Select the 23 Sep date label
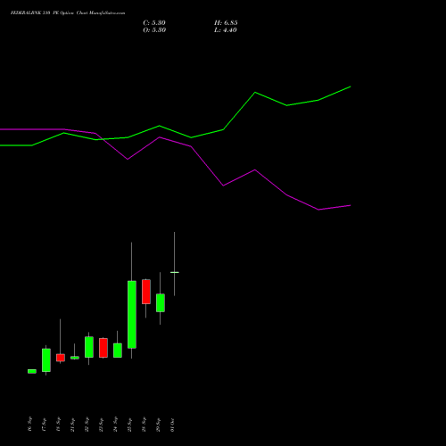Screen dimensions: 446x446 pos(101,424)
